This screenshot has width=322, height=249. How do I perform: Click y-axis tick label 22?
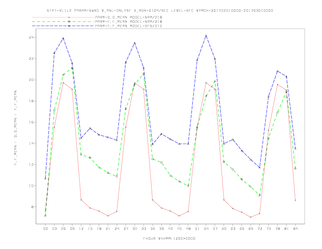tap(31, 59)
